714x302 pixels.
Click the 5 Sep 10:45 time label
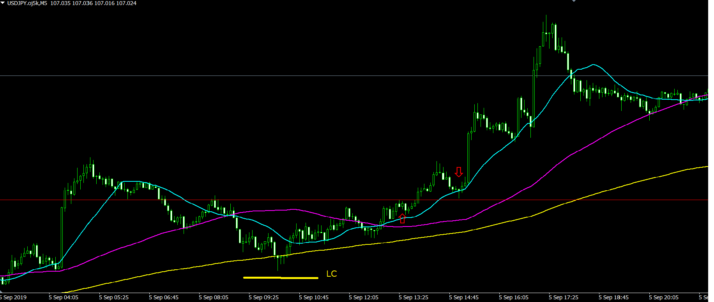click(314, 297)
